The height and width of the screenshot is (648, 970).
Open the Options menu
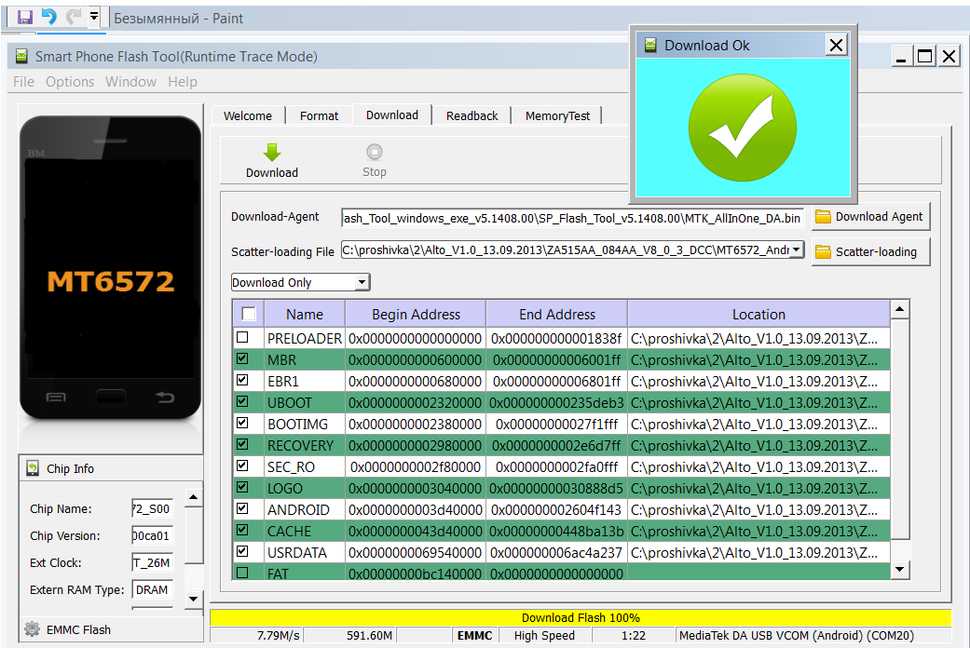[70, 82]
